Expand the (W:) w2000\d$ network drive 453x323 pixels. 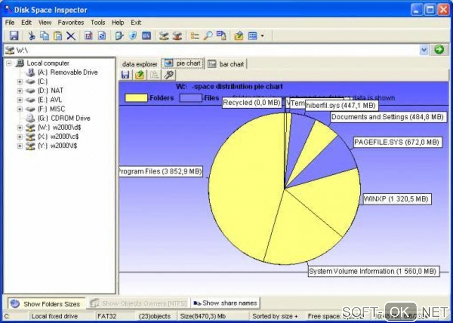[x=20, y=127]
